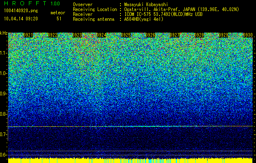Click the Receiver label

83,14
